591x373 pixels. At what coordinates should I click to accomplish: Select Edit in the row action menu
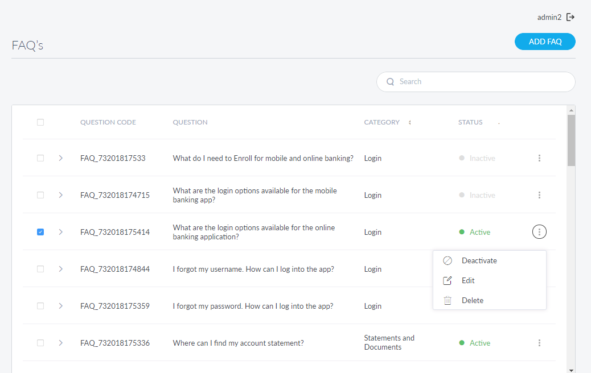(468, 281)
